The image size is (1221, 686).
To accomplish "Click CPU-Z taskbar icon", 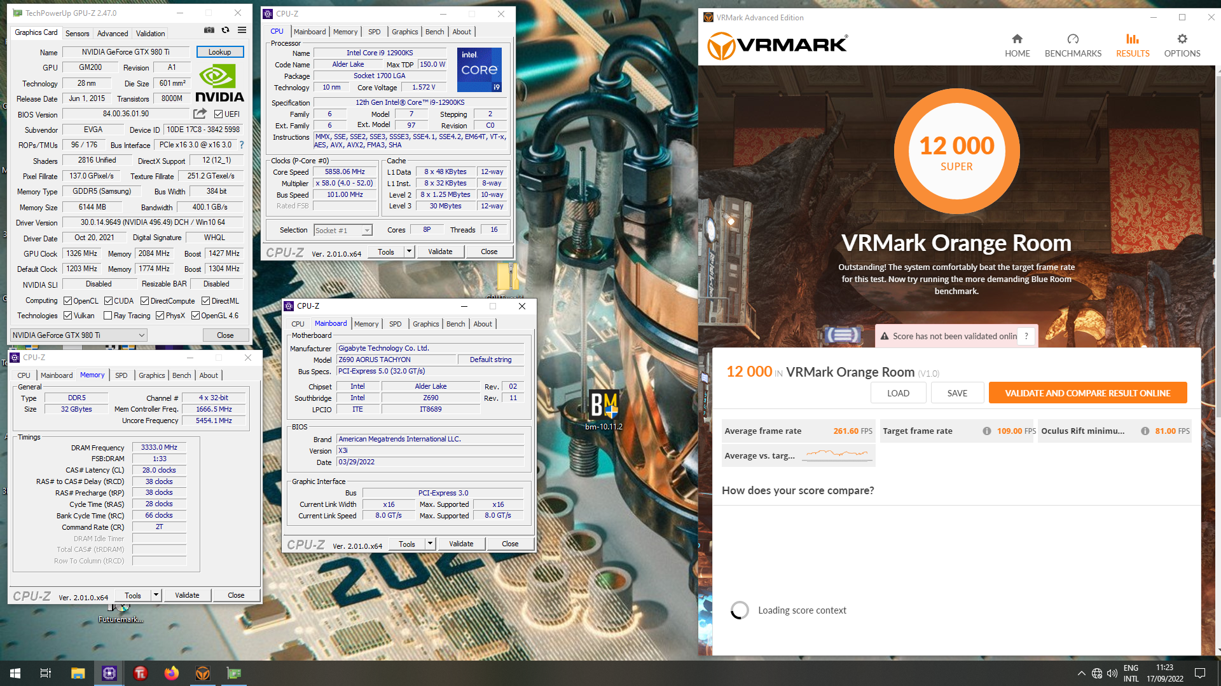I will click(x=109, y=673).
